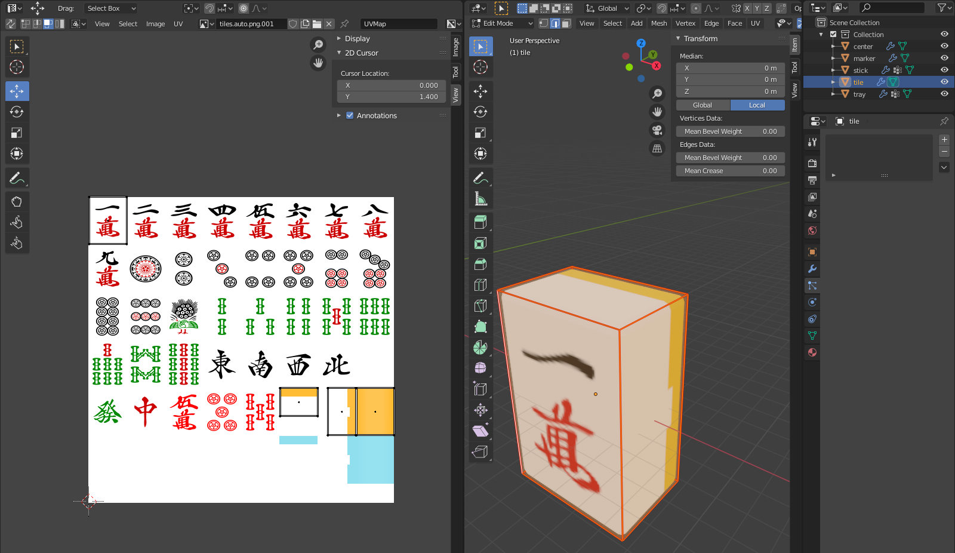Pick the Shrink/Fatten tool in 3D viewport
The width and height of the screenshot is (955, 553).
[x=480, y=410]
